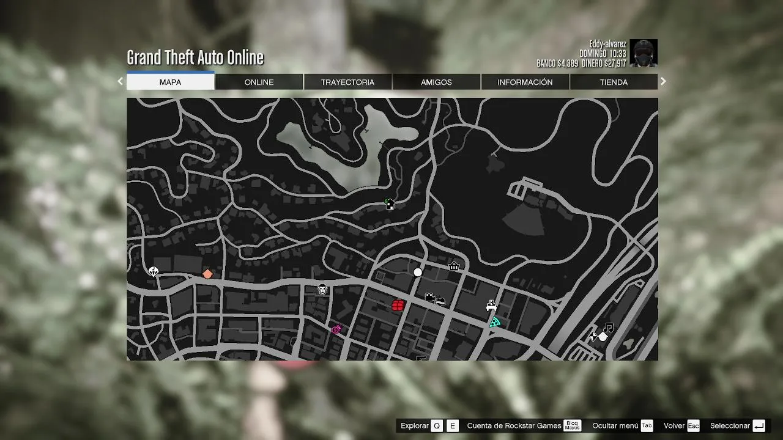Click the BANCO $4,389 balance text

557,64
